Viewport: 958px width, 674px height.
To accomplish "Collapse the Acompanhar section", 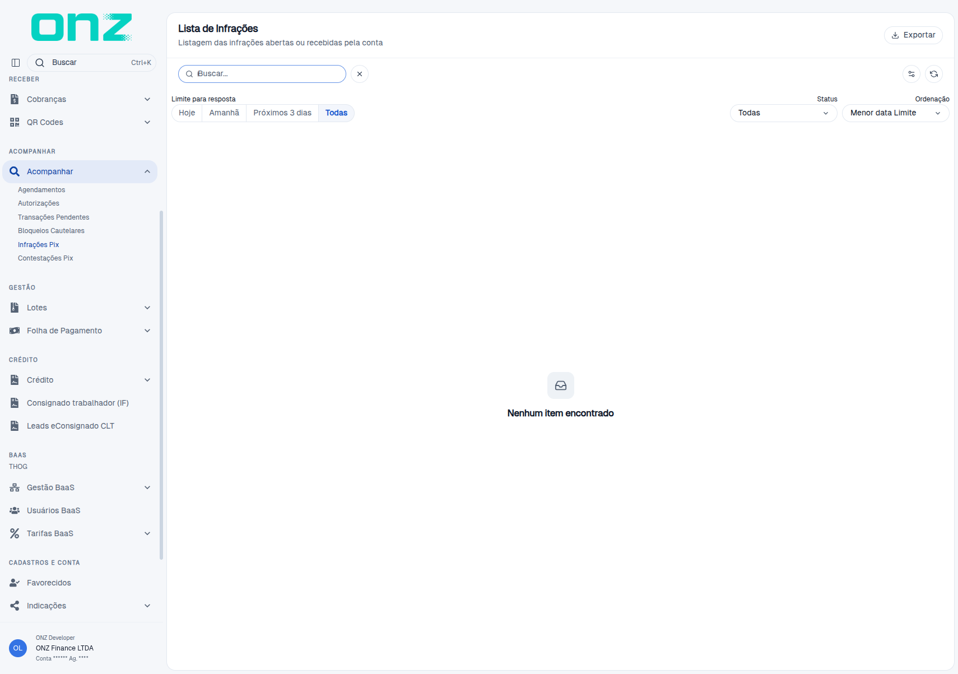I will coord(147,171).
